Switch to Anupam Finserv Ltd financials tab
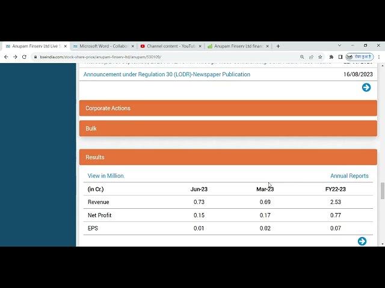Image resolution: width=385 pixels, height=288 pixels. 238,46
